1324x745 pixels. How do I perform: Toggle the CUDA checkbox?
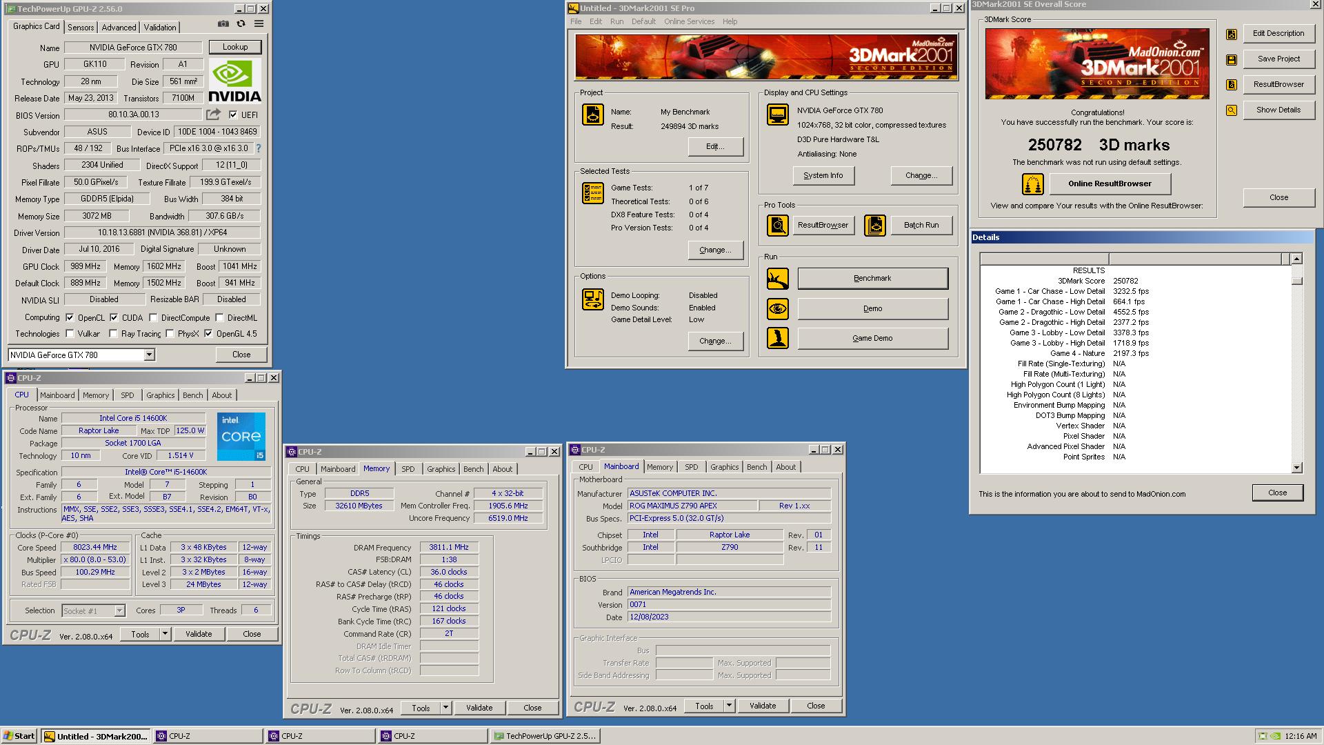pos(114,318)
